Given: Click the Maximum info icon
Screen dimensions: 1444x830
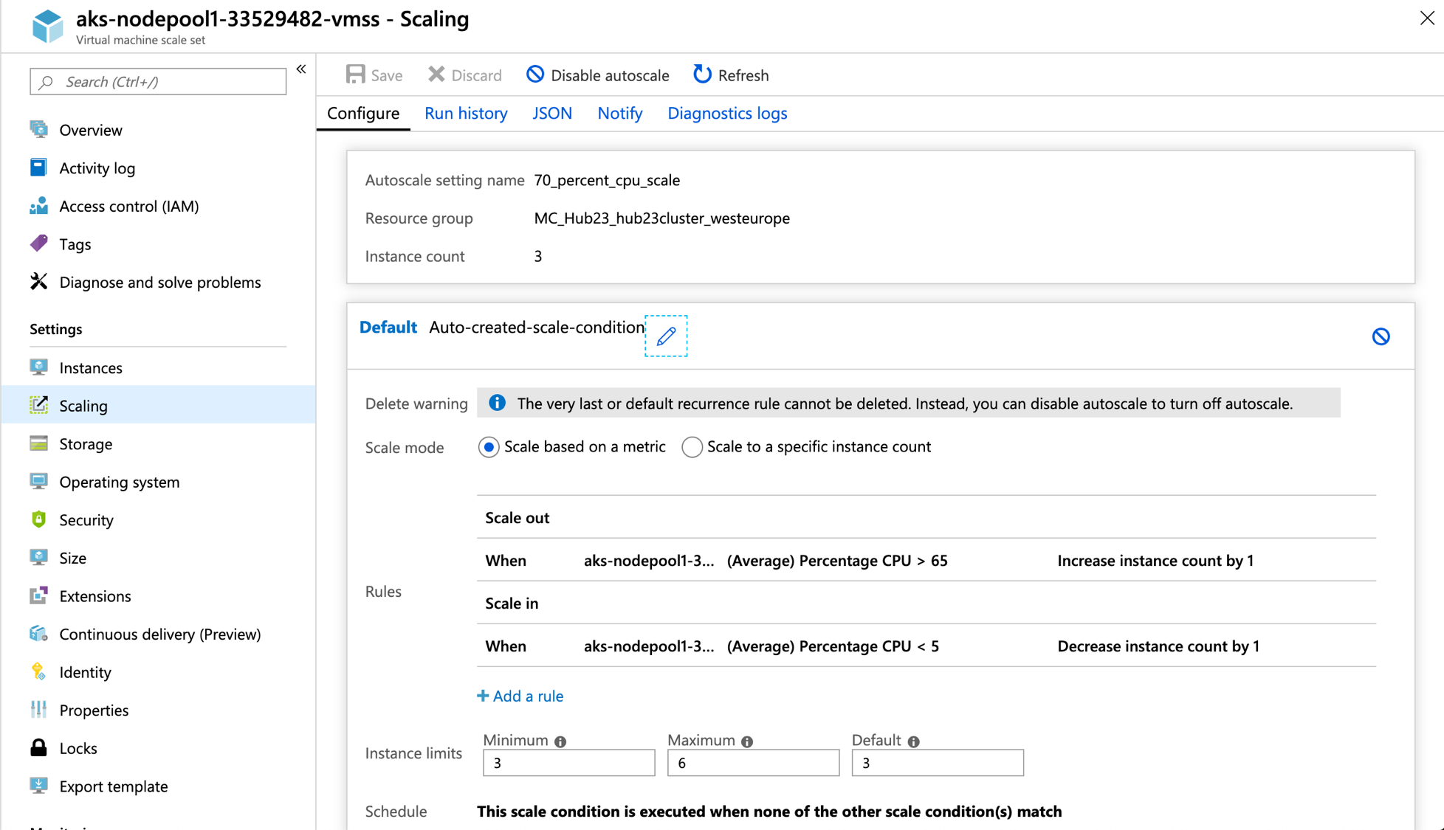Looking at the screenshot, I should [x=747, y=741].
